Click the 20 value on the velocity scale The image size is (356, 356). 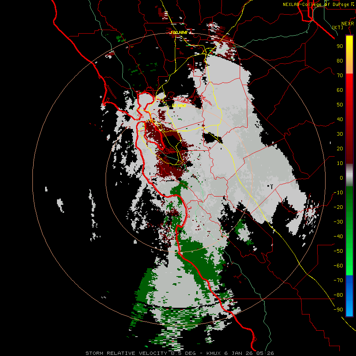tap(340, 149)
